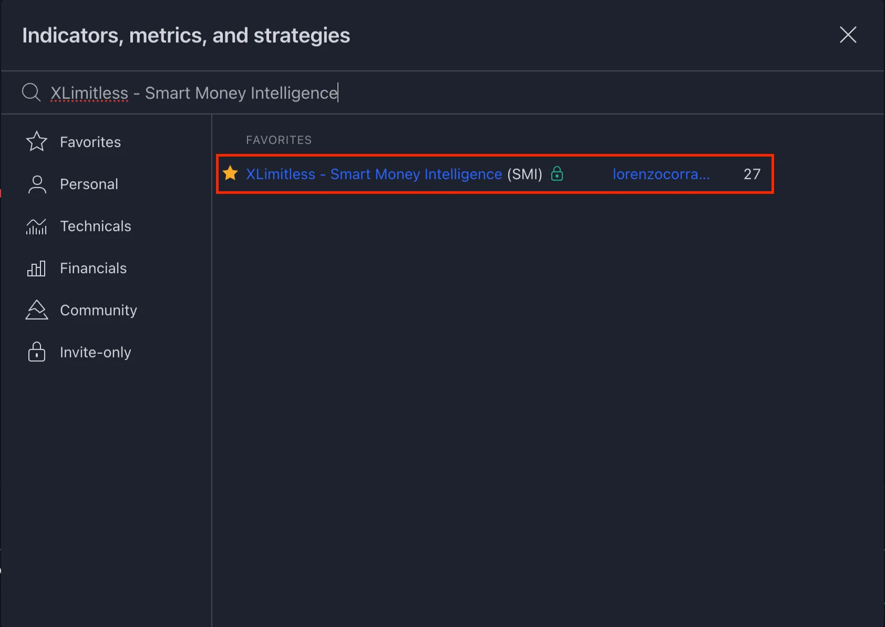This screenshot has width=885, height=627.
Task: Click the Personal user silhouette icon
Action: click(37, 184)
